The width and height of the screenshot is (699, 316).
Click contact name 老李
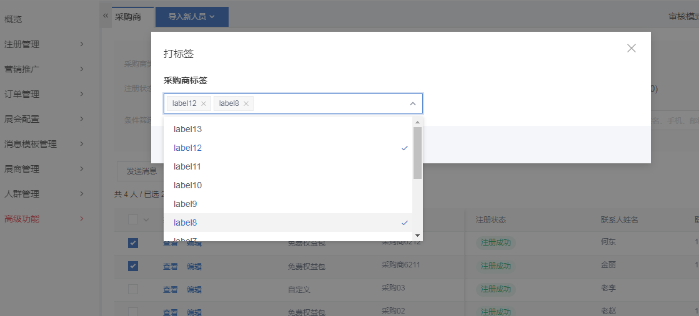608,288
